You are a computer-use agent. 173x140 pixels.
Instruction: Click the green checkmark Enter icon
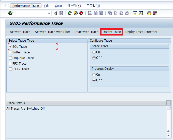coord(10,13)
